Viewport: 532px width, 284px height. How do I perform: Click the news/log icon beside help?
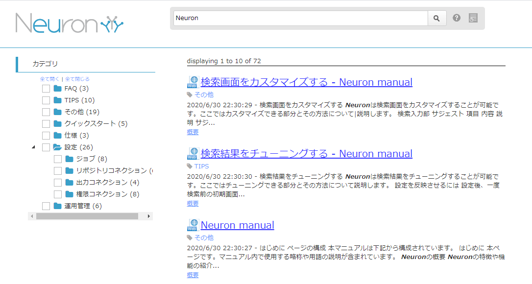(x=473, y=18)
